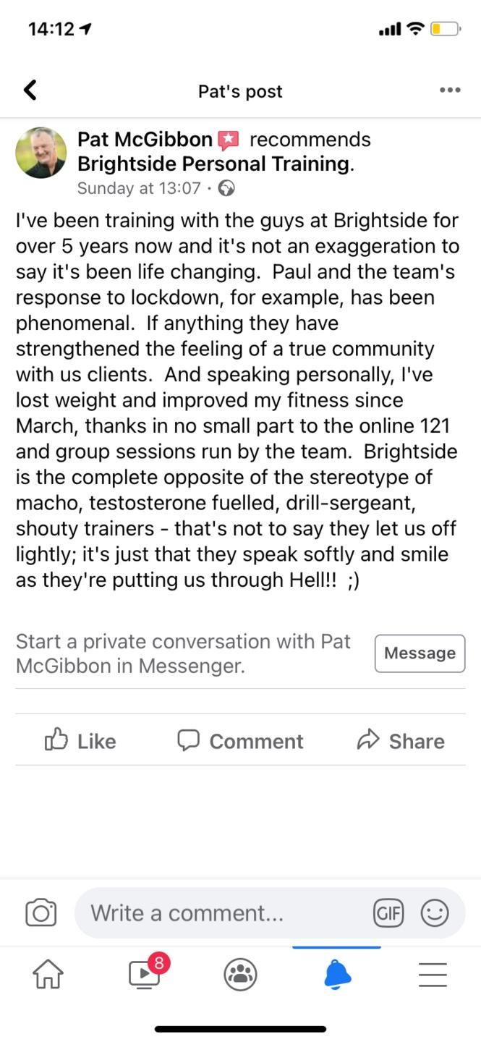Select the Notifications bell tab
Image resolution: width=481 pixels, height=1042 pixels.
coord(337,975)
